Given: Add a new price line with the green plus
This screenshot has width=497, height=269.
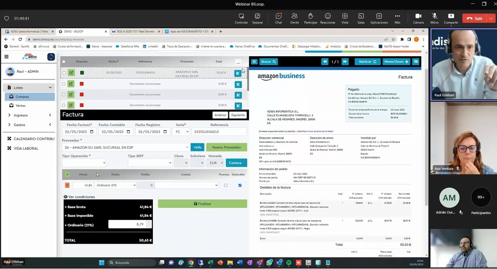Looking at the screenshot, I should [67, 175].
